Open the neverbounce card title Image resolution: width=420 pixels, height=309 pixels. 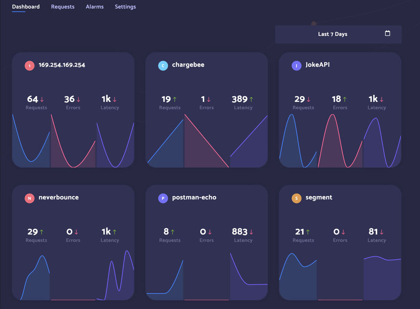(x=59, y=198)
